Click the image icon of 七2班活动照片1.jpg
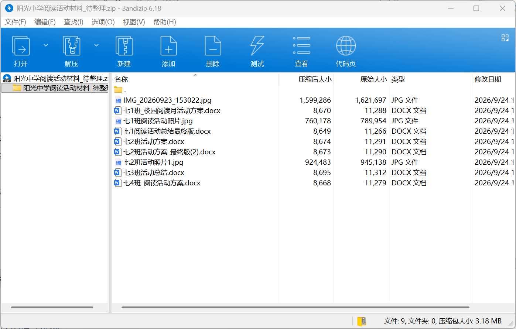This screenshot has width=516, height=329. [118, 162]
